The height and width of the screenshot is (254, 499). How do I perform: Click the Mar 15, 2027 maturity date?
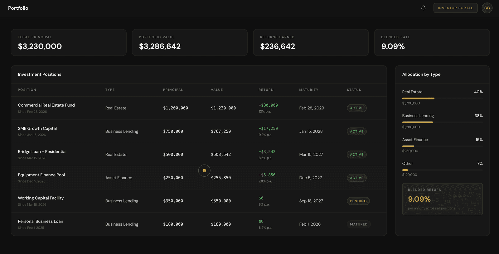(311, 155)
